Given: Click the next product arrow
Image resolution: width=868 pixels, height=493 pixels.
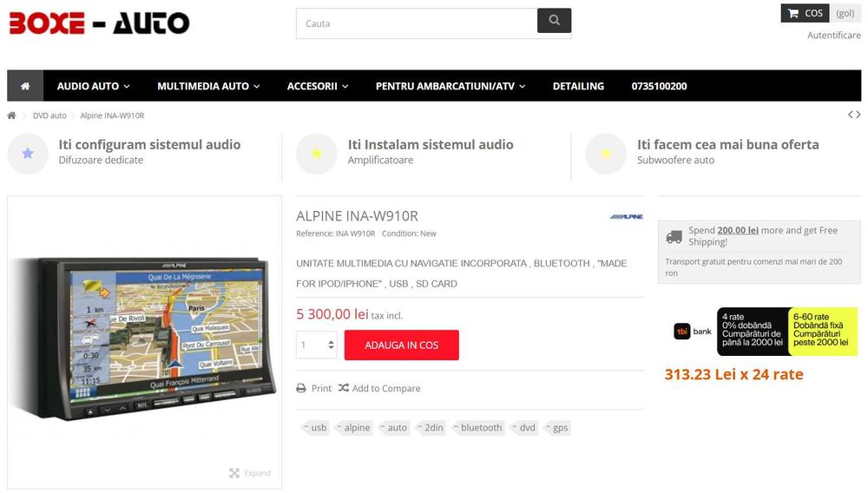Looking at the screenshot, I should (858, 115).
